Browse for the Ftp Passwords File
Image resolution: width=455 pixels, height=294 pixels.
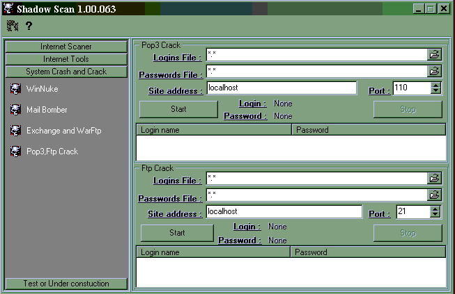[x=434, y=195]
